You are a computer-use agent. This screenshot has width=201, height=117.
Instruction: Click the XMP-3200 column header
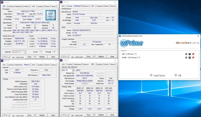[108, 88]
